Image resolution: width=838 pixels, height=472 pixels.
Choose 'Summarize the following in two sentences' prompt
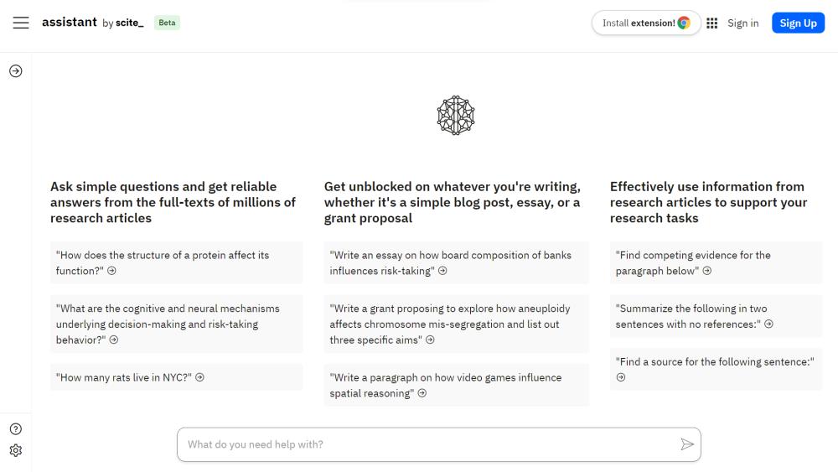click(x=716, y=316)
